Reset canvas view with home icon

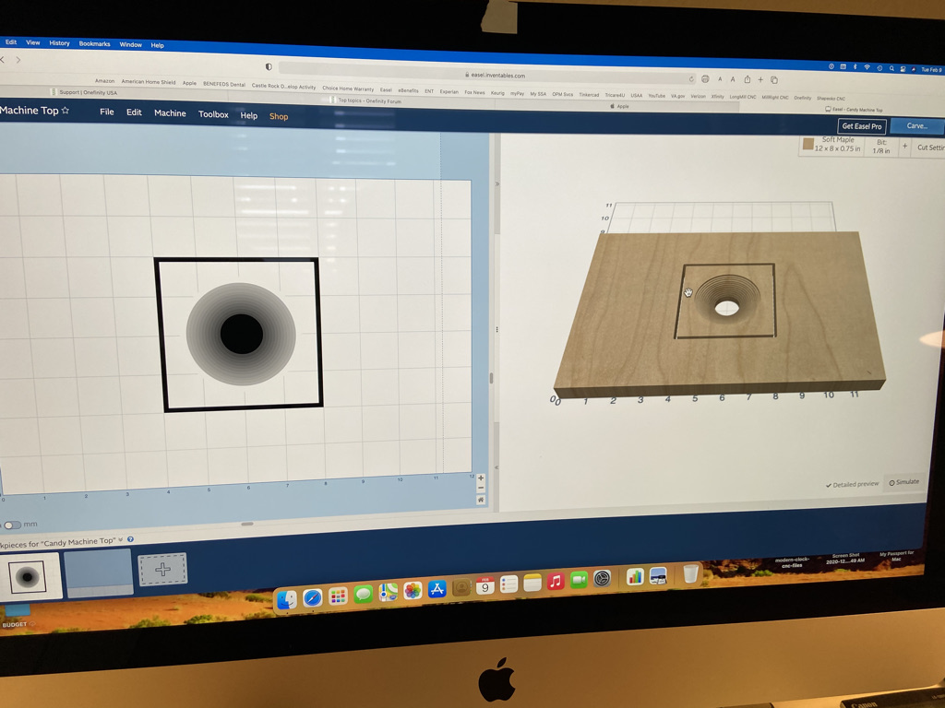tap(481, 500)
